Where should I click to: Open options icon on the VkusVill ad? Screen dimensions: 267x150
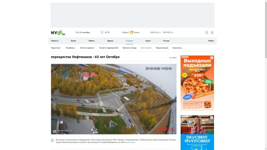point(212,117)
